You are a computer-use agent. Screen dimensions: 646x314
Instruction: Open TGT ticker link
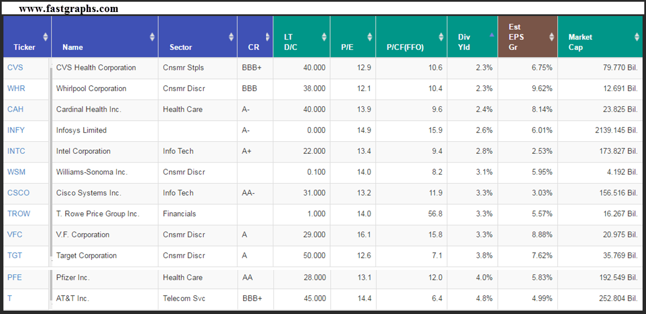pyautogui.click(x=15, y=256)
